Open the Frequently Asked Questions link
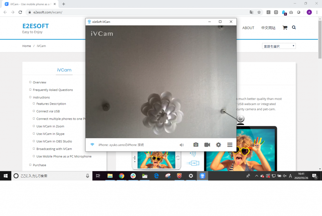 (53, 90)
